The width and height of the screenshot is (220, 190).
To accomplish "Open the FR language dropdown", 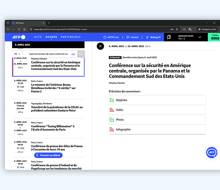I will pyautogui.click(x=17, y=54).
